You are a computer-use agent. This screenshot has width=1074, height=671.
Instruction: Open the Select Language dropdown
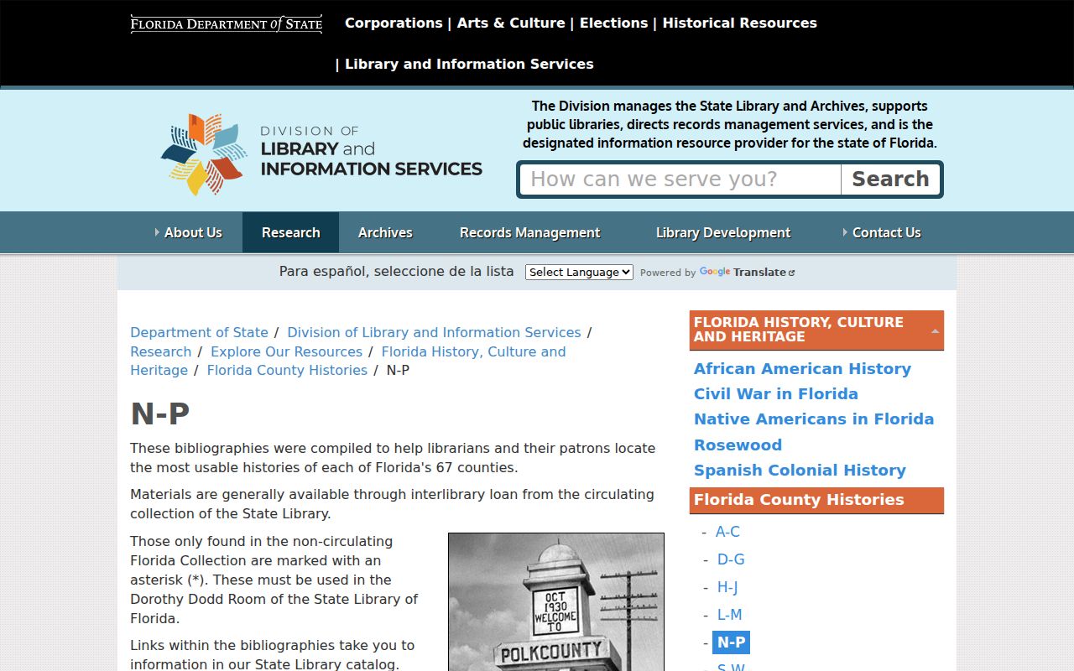[579, 272]
